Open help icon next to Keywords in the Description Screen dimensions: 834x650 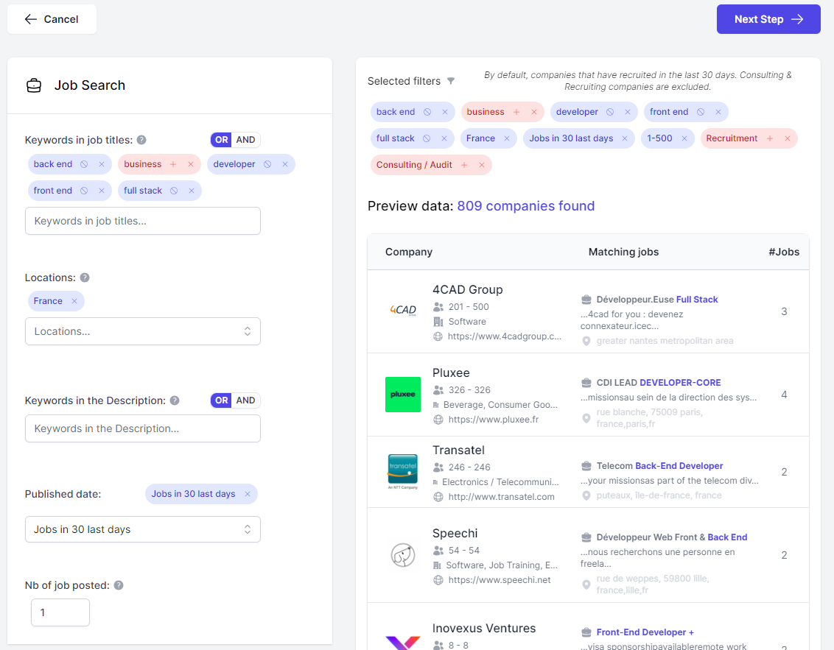point(175,400)
